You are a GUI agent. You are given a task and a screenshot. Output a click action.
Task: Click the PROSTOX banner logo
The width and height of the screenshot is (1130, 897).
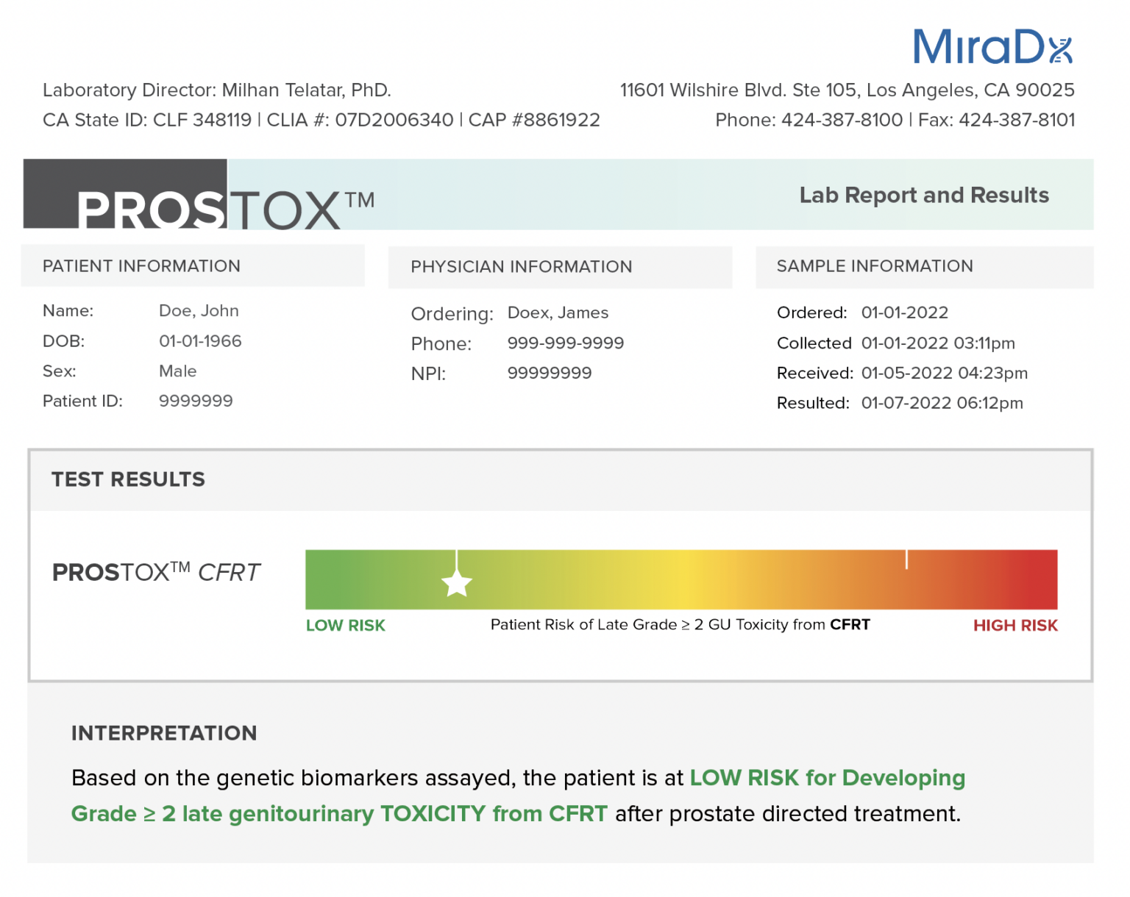tap(224, 209)
